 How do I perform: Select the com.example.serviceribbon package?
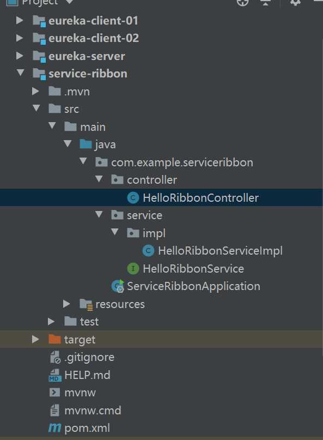point(182,162)
